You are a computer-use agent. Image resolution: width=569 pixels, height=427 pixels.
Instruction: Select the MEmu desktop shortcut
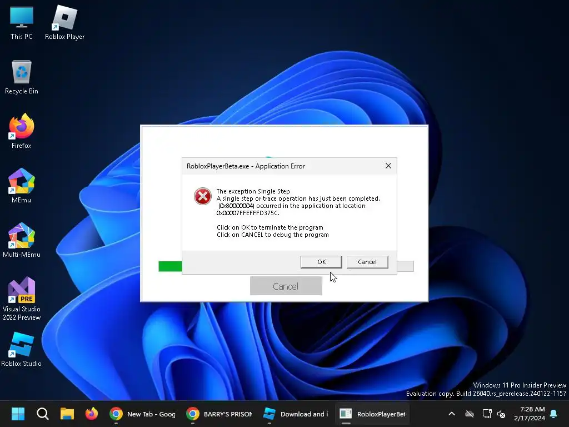pyautogui.click(x=22, y=186)
